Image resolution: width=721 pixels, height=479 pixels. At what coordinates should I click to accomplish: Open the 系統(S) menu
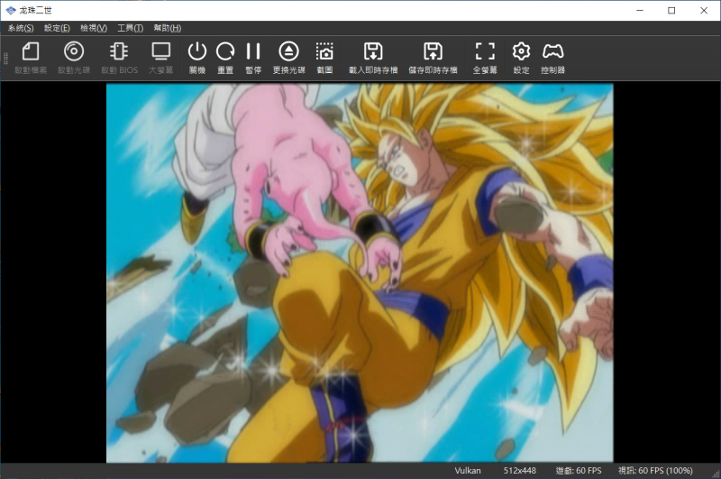[21, 28]
